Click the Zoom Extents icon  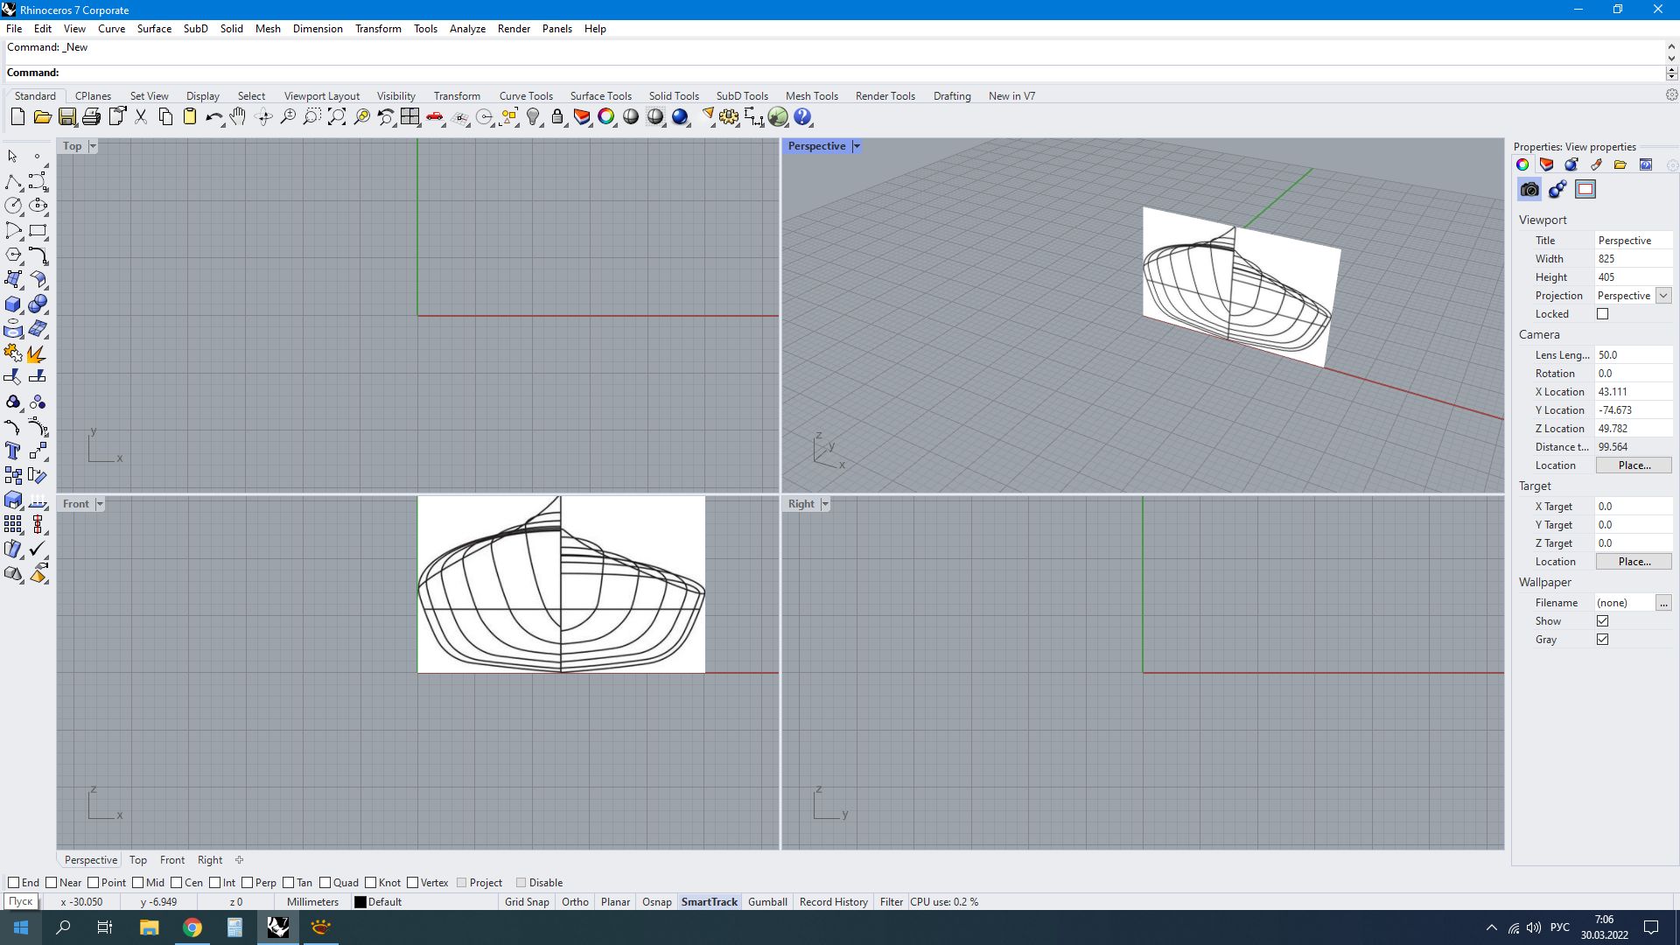(x=337, y=117)
